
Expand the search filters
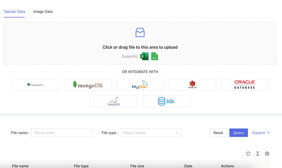pyautogui.click(x=261, y=133)
